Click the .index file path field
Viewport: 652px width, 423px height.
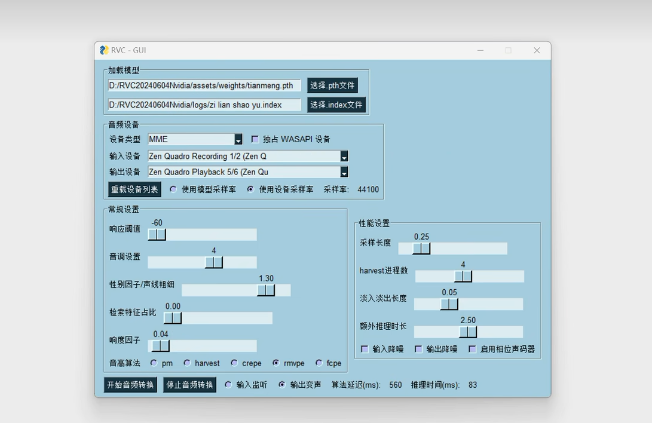[204, 105]
